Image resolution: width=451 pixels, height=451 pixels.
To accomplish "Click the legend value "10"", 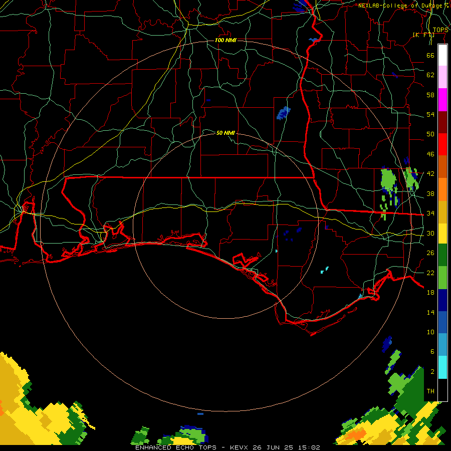I will point(430,332).
